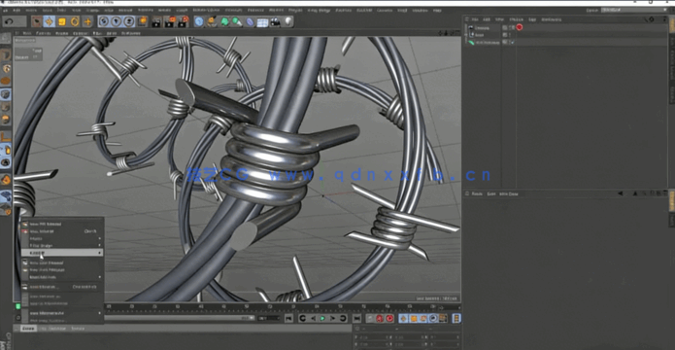The height and width of the screenshot is (350, 675).
Task: Click the blue workplane icon in left sidebar
Action: (6, 197)
